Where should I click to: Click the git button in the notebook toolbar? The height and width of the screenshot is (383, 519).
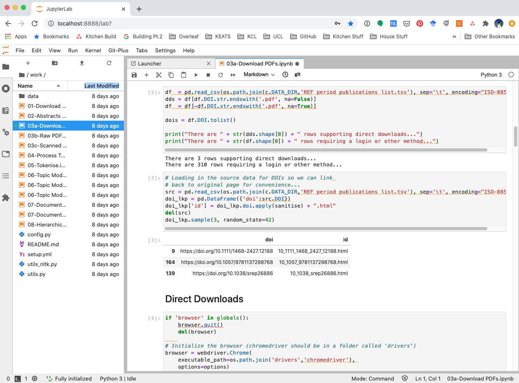pyautogui.click(x=297, y=75)
